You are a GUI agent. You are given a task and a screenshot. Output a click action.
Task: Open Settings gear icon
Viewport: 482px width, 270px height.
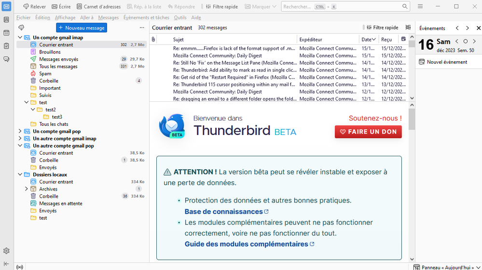[x=6, y=251]
